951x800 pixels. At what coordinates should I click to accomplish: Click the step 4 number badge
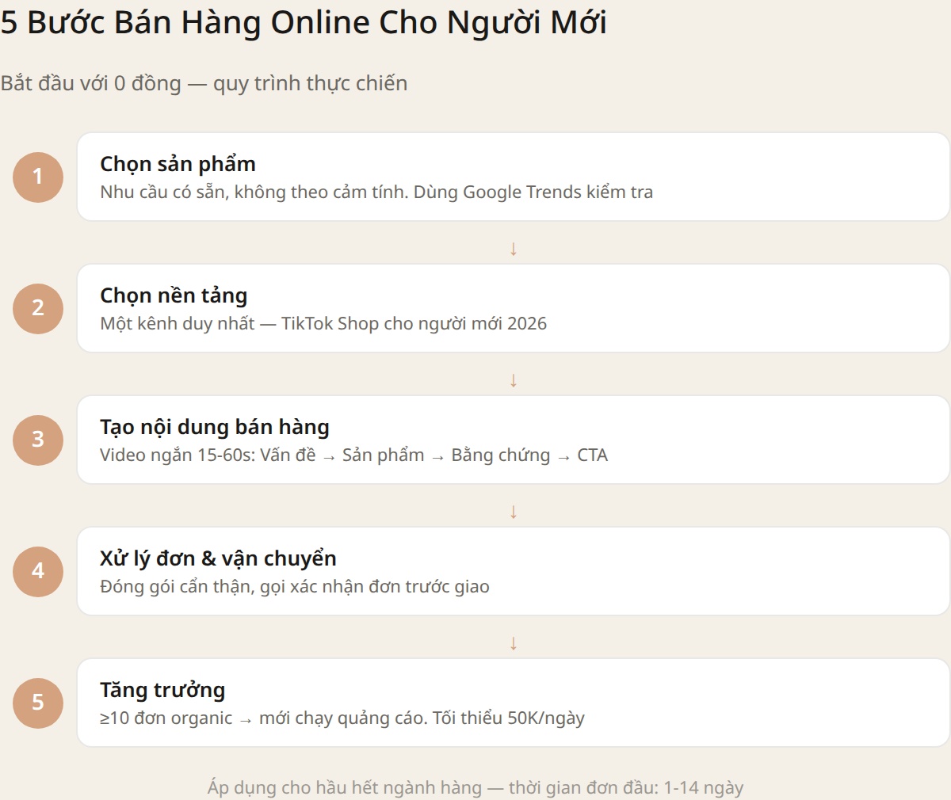pos(38,571)
